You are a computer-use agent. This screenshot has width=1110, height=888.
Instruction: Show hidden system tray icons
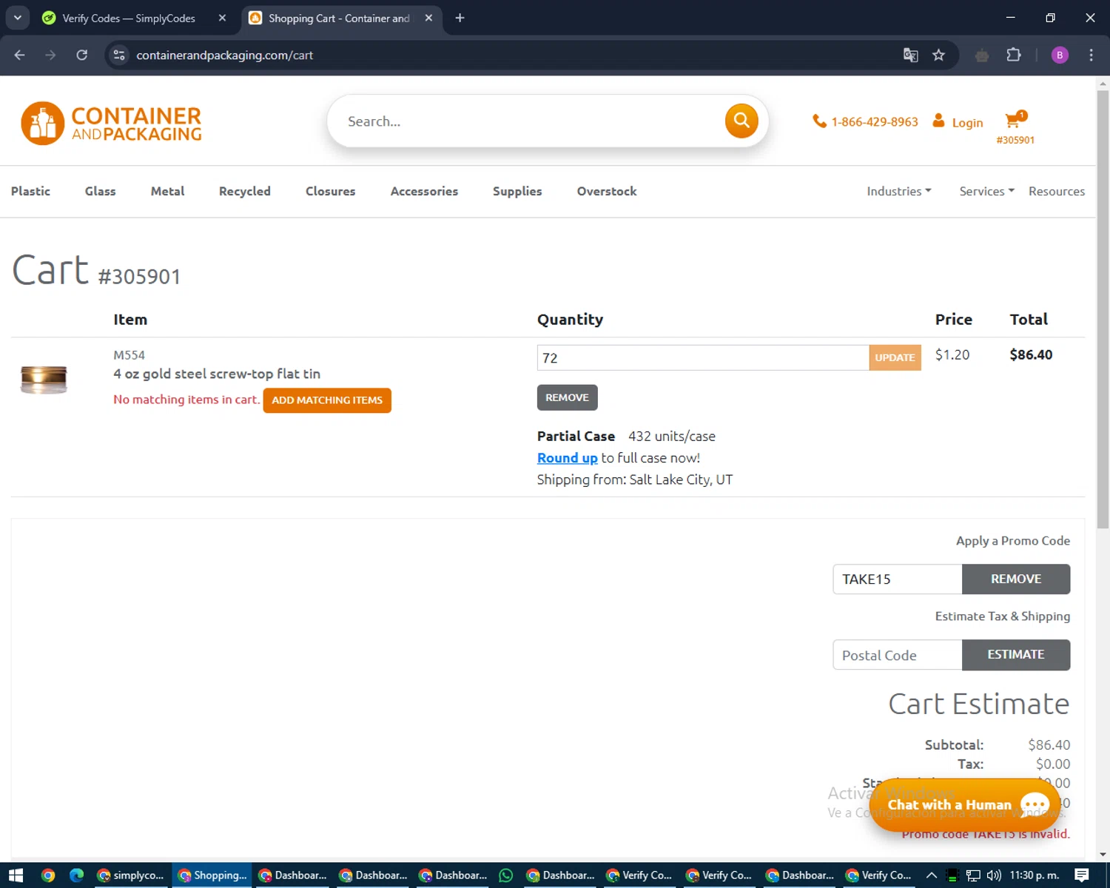[x=932, y=875]
